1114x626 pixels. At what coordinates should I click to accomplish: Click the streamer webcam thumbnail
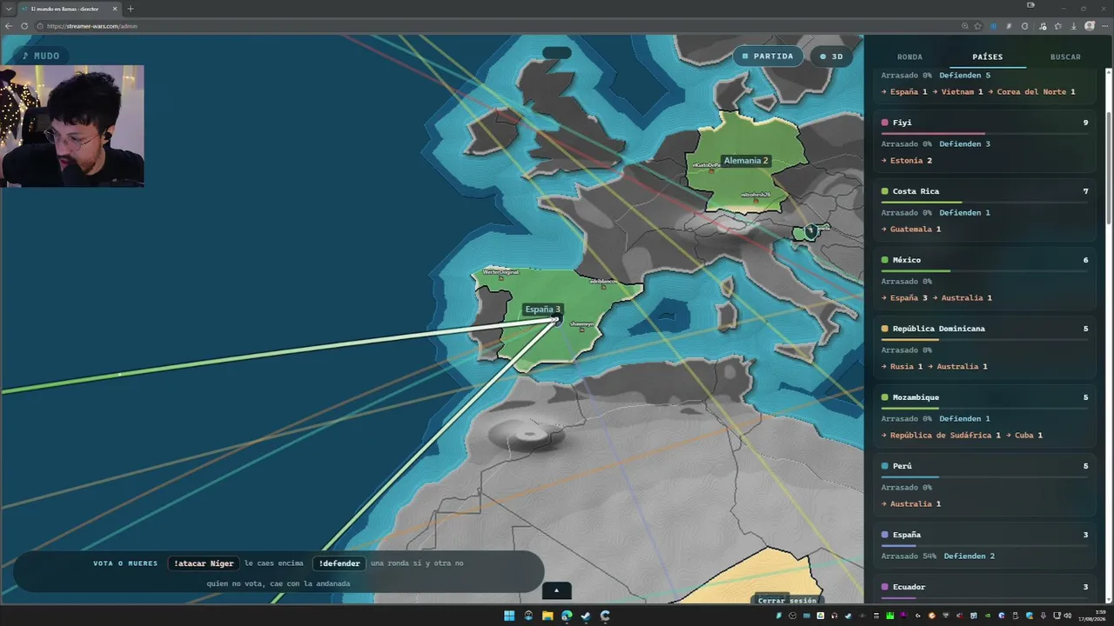pyautogui.click(x=72, y=126)
